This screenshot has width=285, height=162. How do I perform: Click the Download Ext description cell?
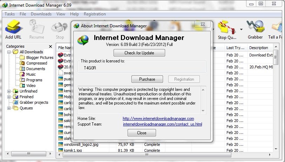click(x=261, y=55)
